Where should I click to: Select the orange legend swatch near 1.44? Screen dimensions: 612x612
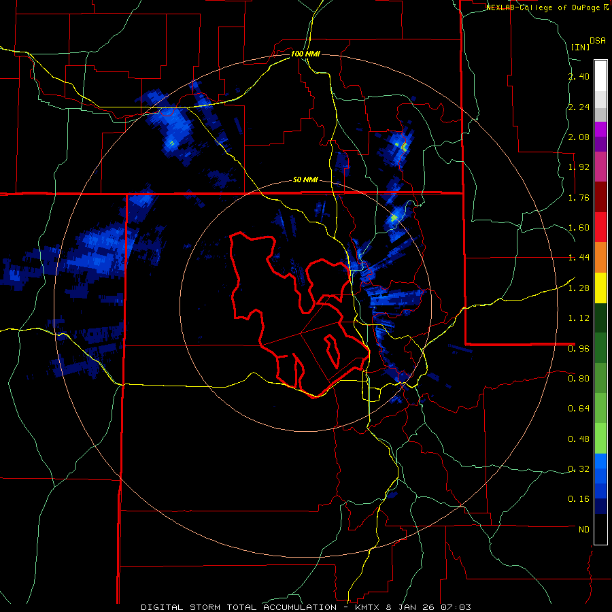[x=600, y=258]
